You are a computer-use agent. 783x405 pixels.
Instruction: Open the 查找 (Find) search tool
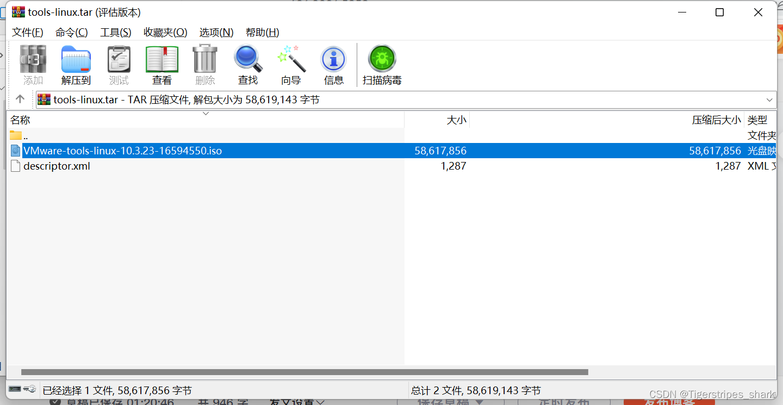coord(247,64)
